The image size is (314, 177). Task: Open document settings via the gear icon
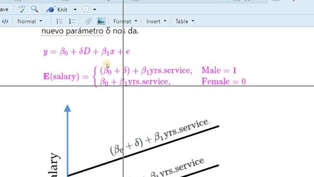click(x=86, y=9)
